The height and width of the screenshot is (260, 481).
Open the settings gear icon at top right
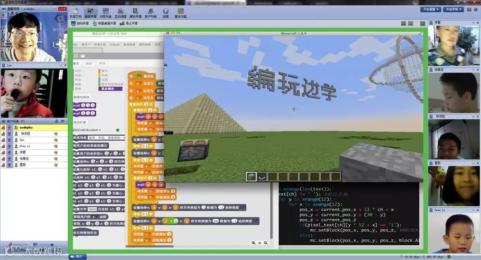[476, 10]
